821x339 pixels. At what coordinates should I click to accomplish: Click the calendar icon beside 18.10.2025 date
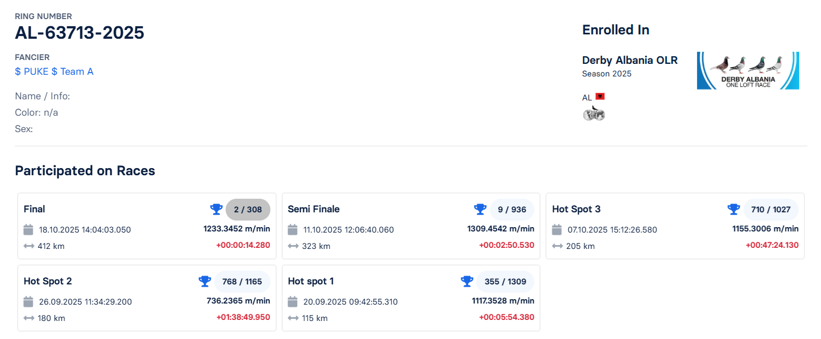[27, 229]
